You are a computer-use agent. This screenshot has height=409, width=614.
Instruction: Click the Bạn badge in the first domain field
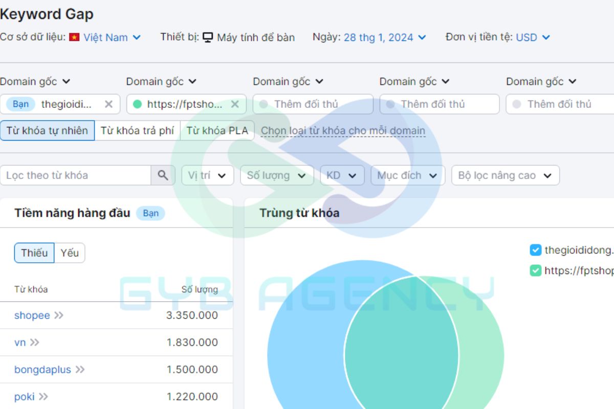21,104
